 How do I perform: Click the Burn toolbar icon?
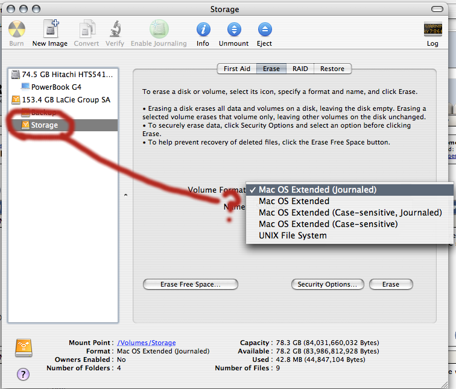16,30
